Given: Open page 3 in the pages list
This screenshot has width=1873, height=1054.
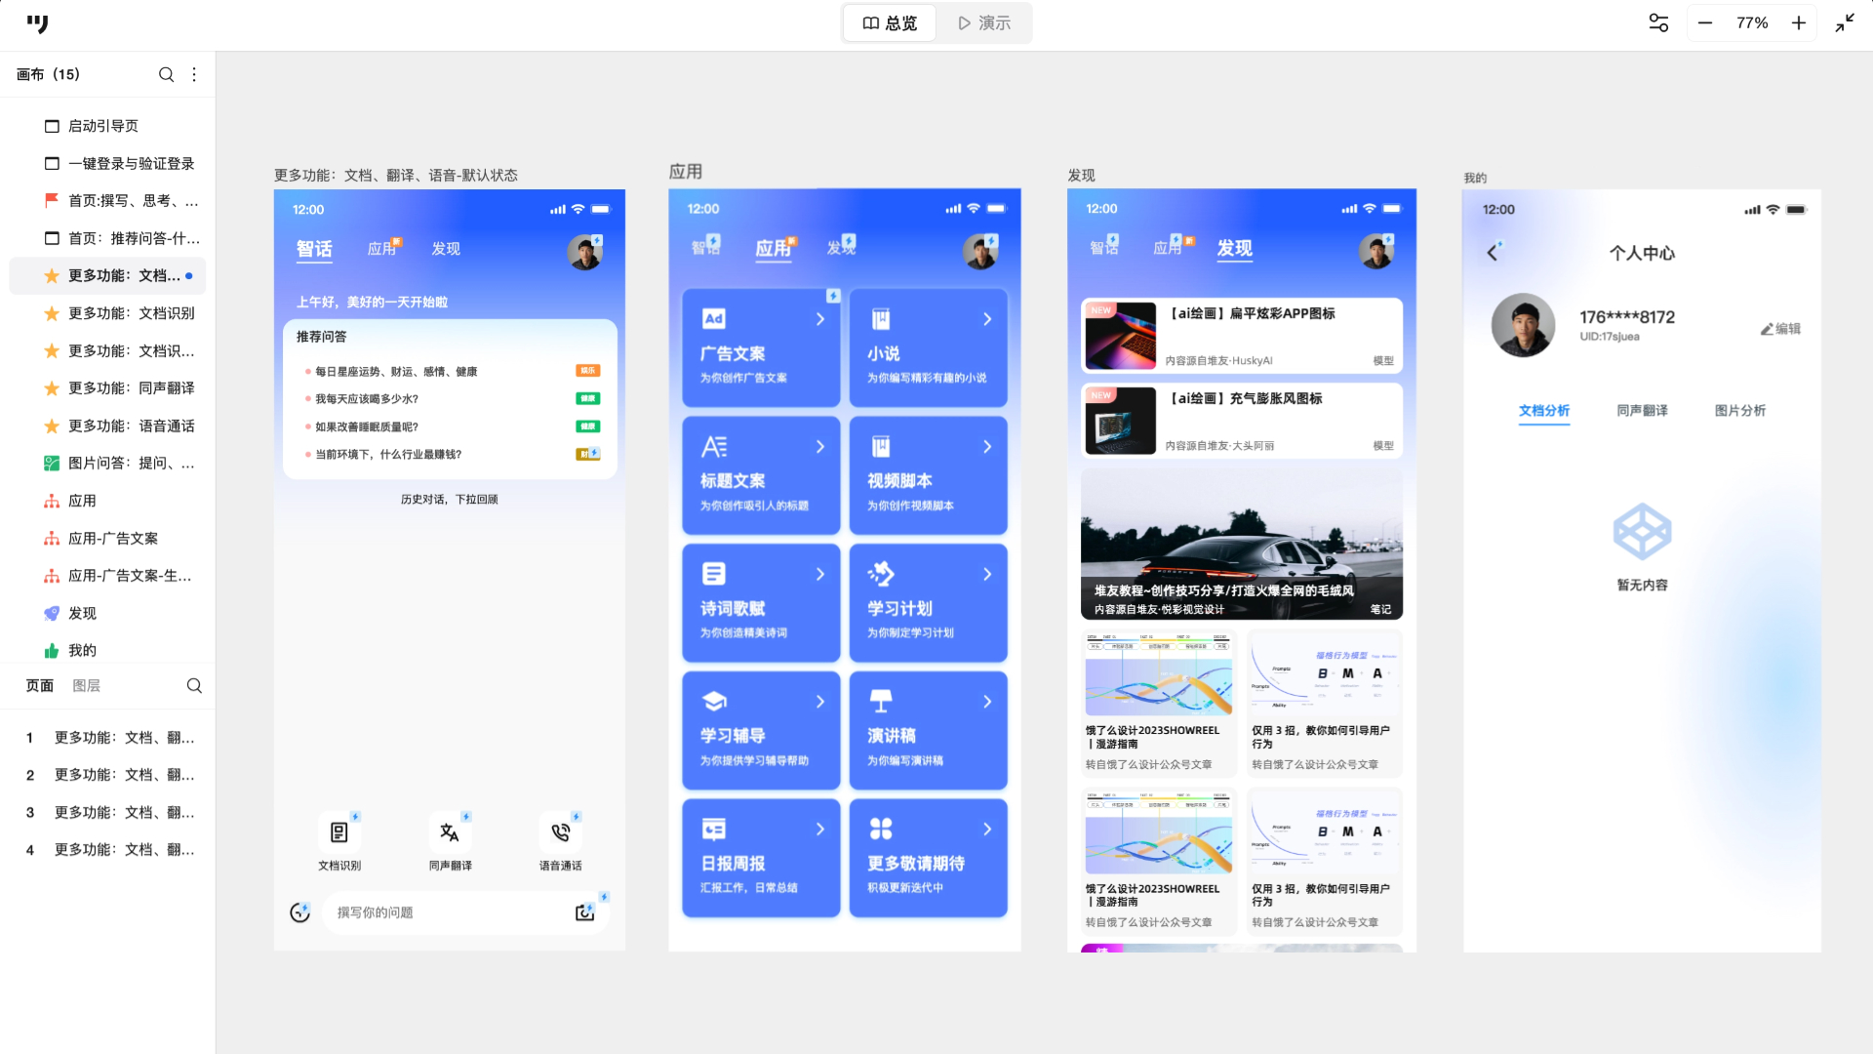Looking at the screenshot, I should tap(124, 812).
